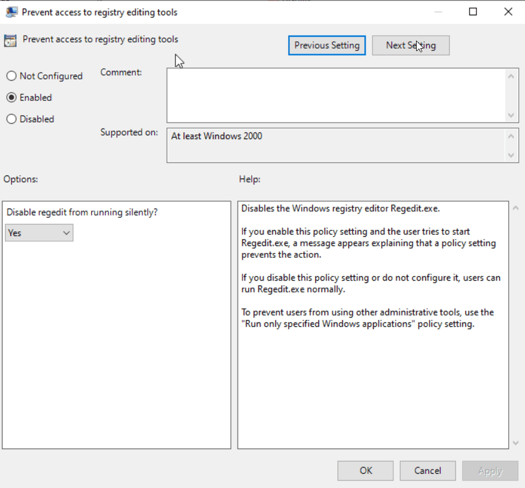Maximize the policy dialog window
The width and height of the screenshot is (525, 488).
[473, 12]
